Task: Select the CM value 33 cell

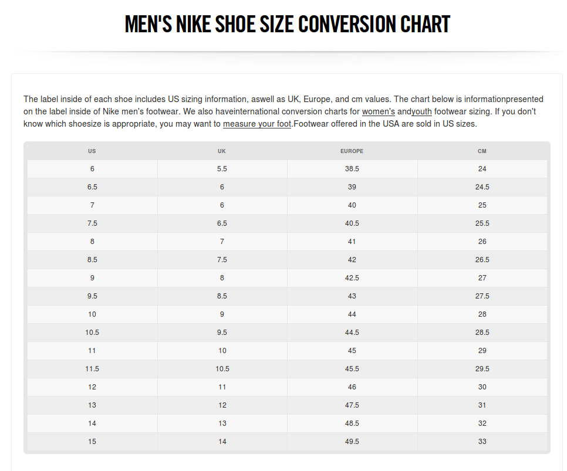Action: [482, 441]
